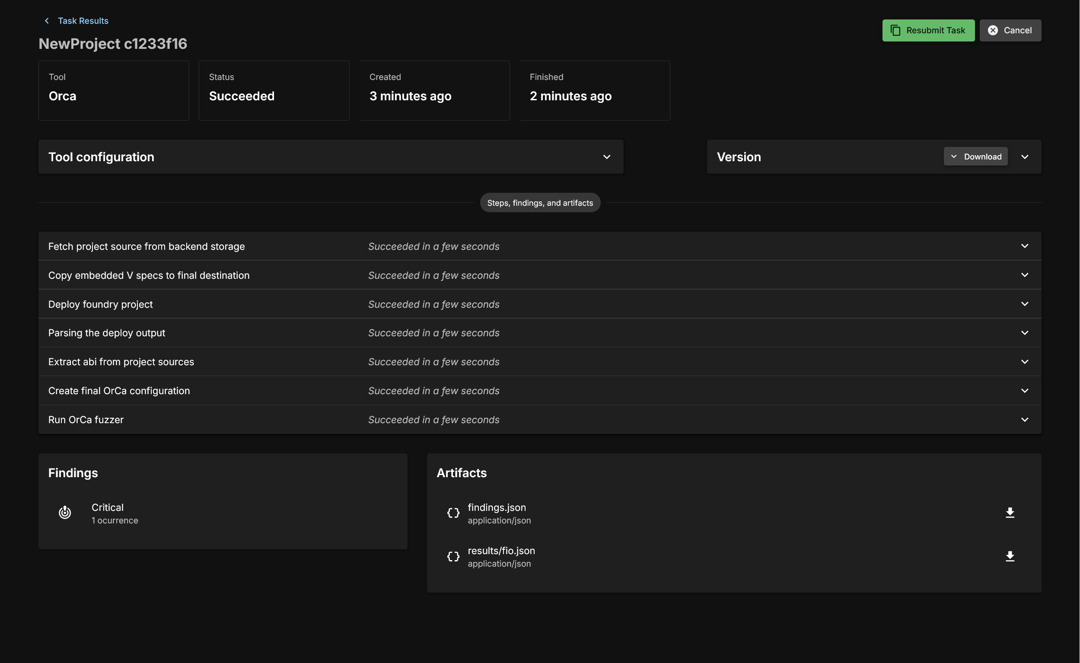Click the results/fio.json artifact name
The height and width of the screenshot is (663, 1080).
click(x=501, y=551)
